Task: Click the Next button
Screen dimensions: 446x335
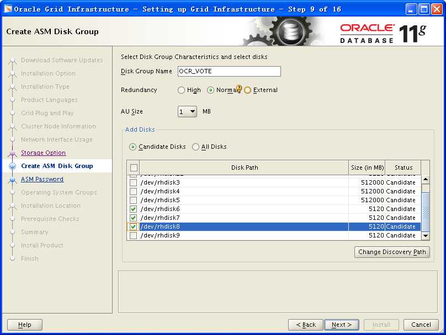Action: tap(342, 325)
